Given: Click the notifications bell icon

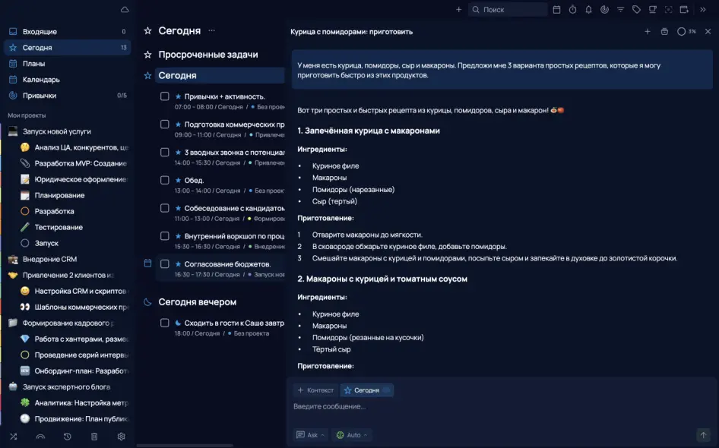Looking at the screenshot, I should [588, 10].
